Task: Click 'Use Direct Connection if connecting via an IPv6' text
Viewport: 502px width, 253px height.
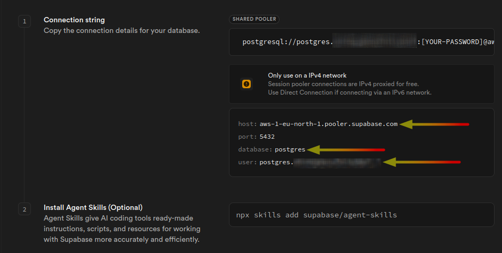Action: coord(350,92)
